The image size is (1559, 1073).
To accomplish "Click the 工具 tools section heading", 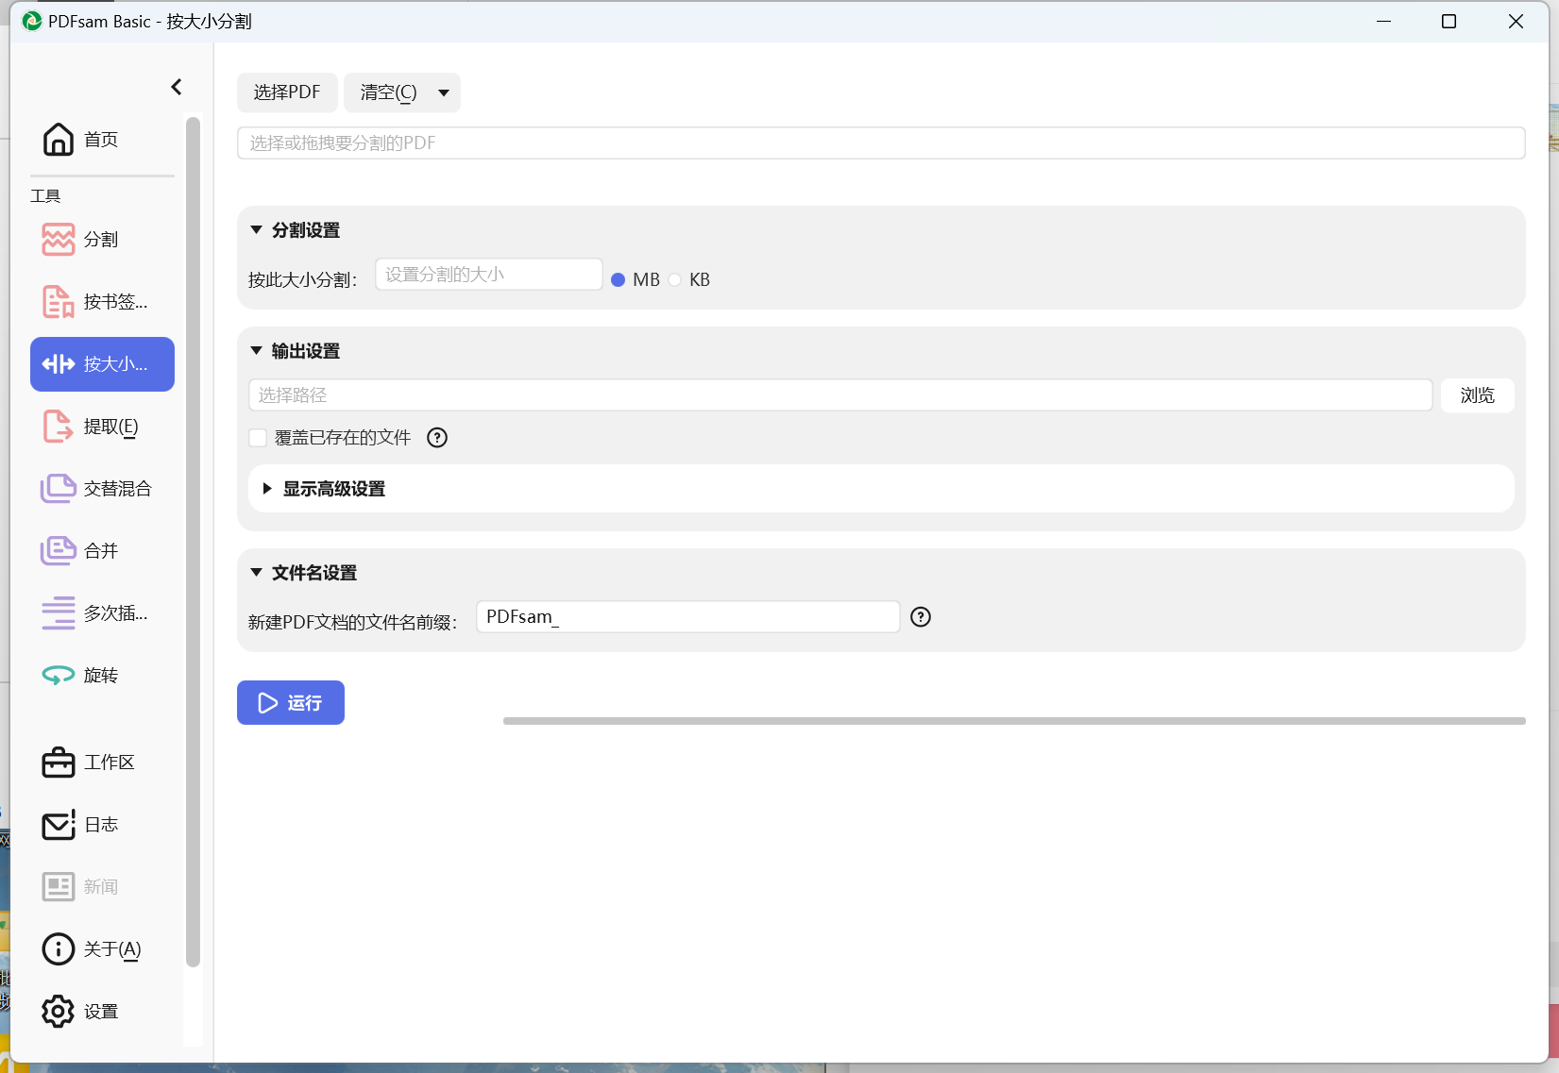I will (45, 196).
